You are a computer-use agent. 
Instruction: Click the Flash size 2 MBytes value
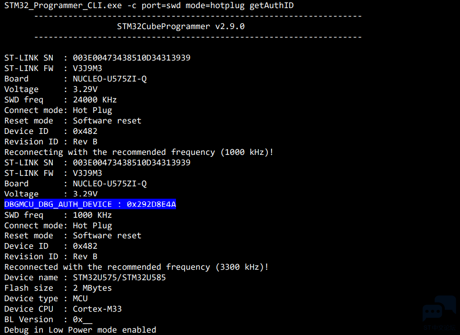92,288
